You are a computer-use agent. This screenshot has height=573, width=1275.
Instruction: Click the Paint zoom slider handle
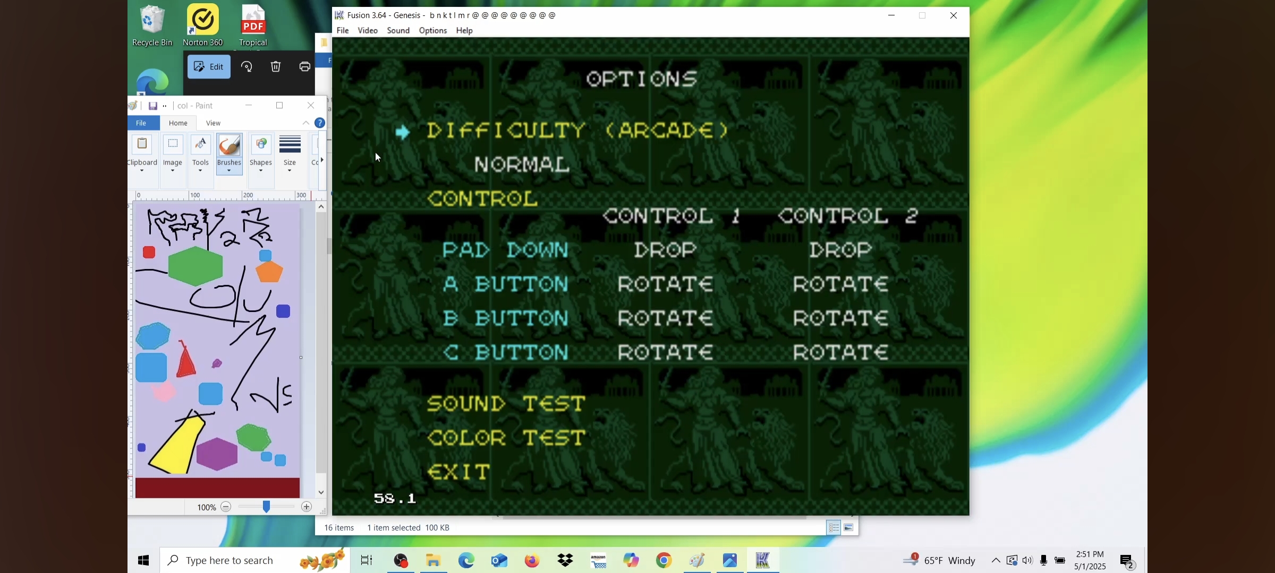(266, 507)
